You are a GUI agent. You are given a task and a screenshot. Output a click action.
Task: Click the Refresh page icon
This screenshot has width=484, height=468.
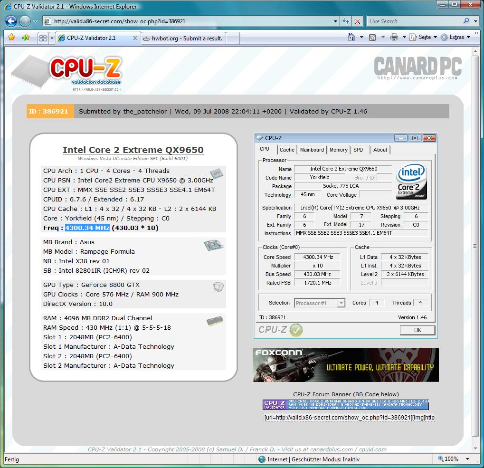tap(346, 21)
